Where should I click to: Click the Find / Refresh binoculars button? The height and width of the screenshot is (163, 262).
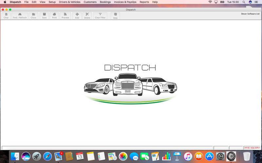click(x=20, y=16)
